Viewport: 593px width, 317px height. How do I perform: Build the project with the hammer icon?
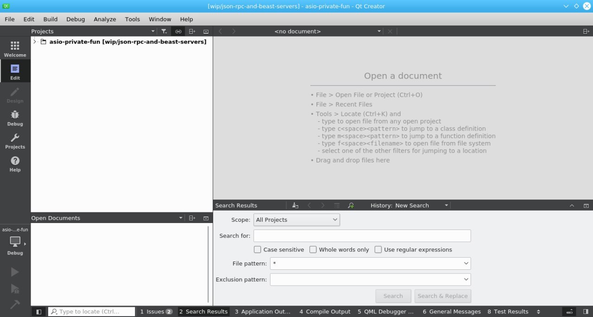pyautogui.click(x=15, y=305)
